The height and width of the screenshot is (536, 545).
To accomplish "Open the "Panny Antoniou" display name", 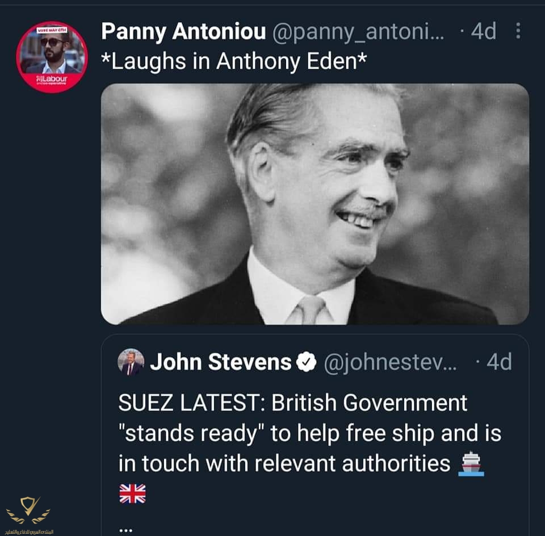I will (x=183, y=32).
